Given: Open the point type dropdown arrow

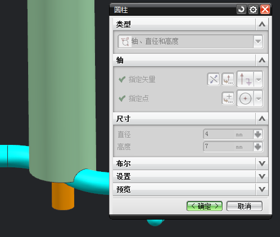Looking at the screenshot, I should click(259, 98).
